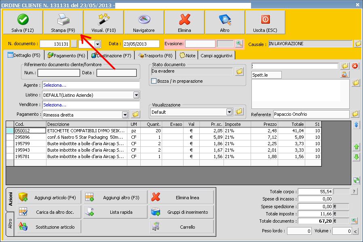Click the small arrow button beside Volume
This screenshot has width=363, height=242.
click(356, 231)
